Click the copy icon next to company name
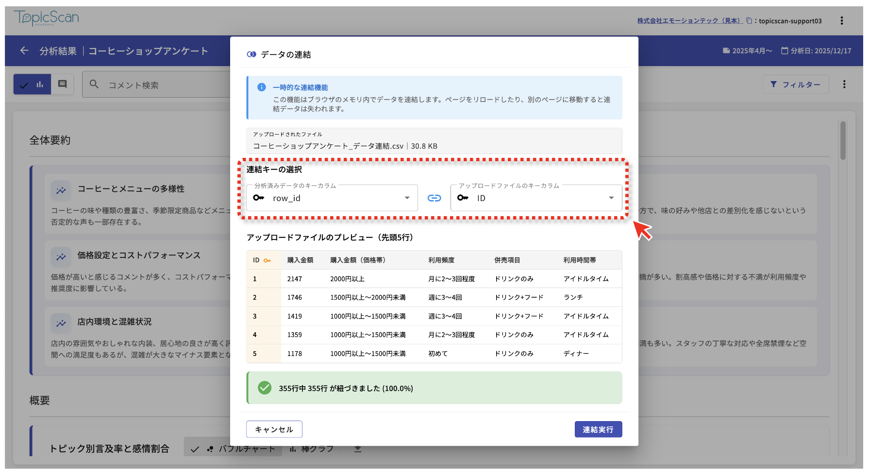Viewport: 869px width, 475px height. click(749, 20)
